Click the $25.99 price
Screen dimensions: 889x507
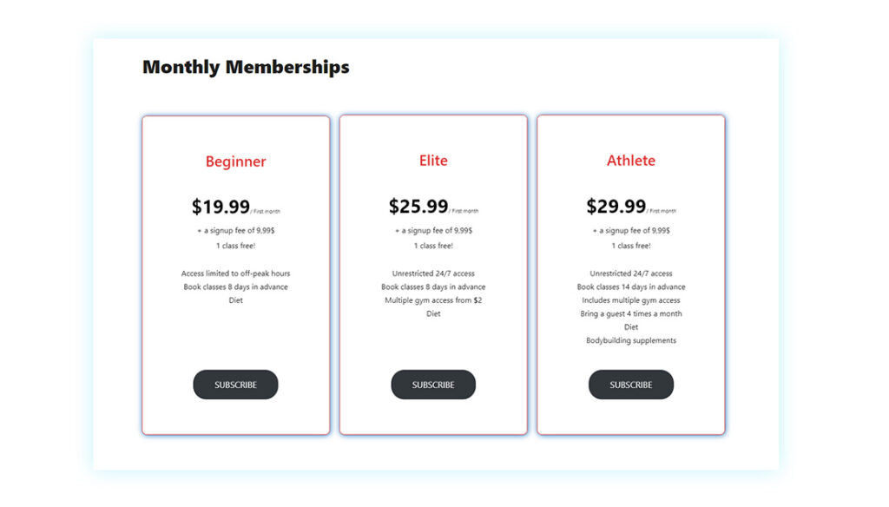(x=418, y=206)
